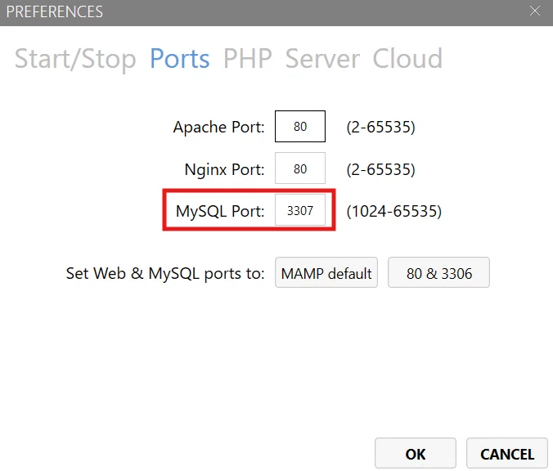Click the PREFERENCES title text
This screenshot has height=471, width=553.
click(x=55, y=11)
